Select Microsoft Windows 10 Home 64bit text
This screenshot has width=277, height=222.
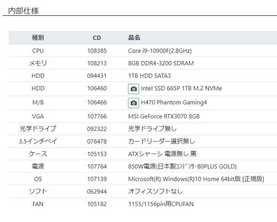196,179
